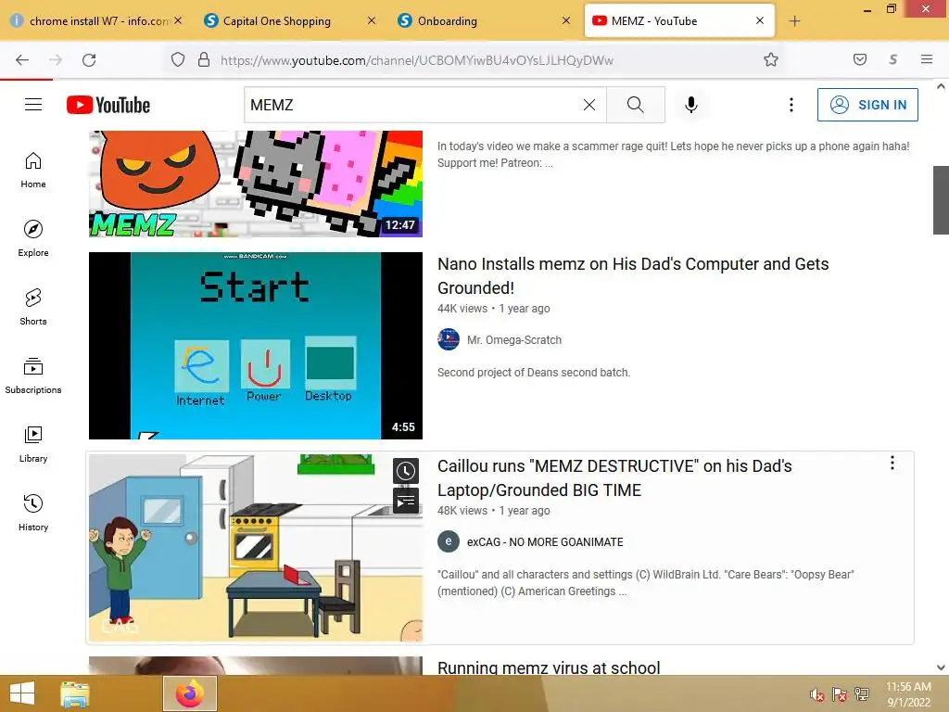949x712 pixels.
Task: Close the Capital One Shopping tab
Action: (372, 20)
